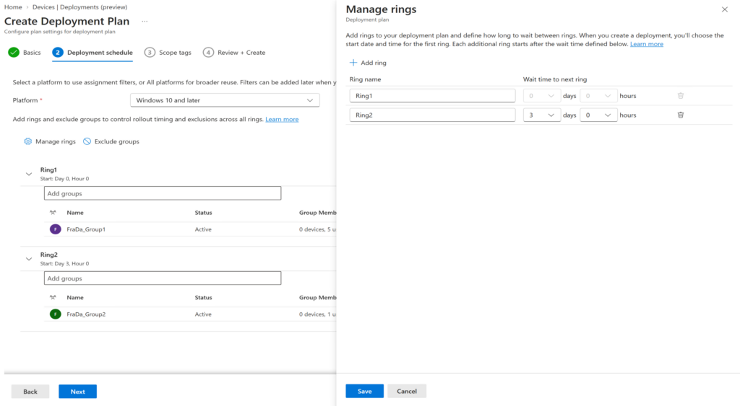Click Add groups field under Ring2
The height and width of the screenshot is (406, 740).
pyautogui.click(x=163, y=278)
